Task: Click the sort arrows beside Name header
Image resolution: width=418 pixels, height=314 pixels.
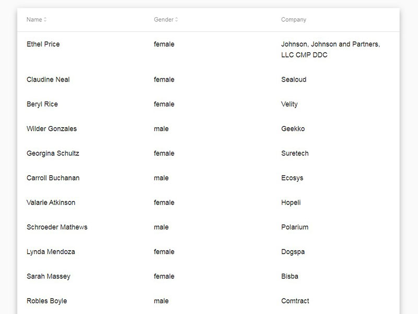Action: pyautogui.click(x=45, y=19)
